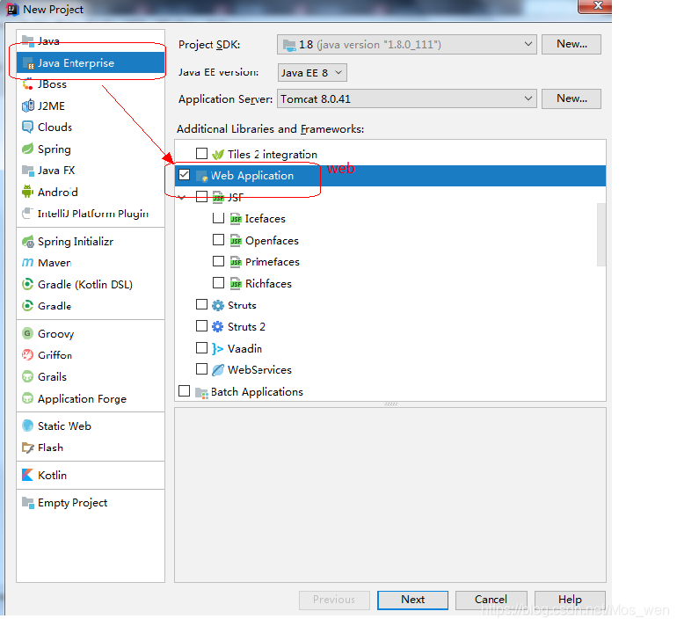Image resolution: width=677 pixels, height=626 pixels.
Task: Open the Application Server dropdown
Action: (x=407, y=98)
